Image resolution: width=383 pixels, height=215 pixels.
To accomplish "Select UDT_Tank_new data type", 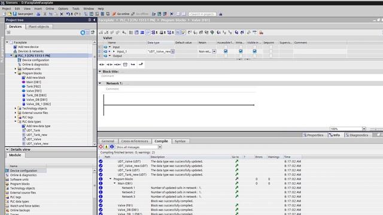I will (x=37, y=134).
